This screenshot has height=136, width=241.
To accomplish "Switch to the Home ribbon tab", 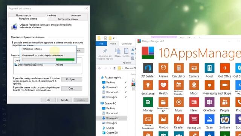I will [113, 44].
